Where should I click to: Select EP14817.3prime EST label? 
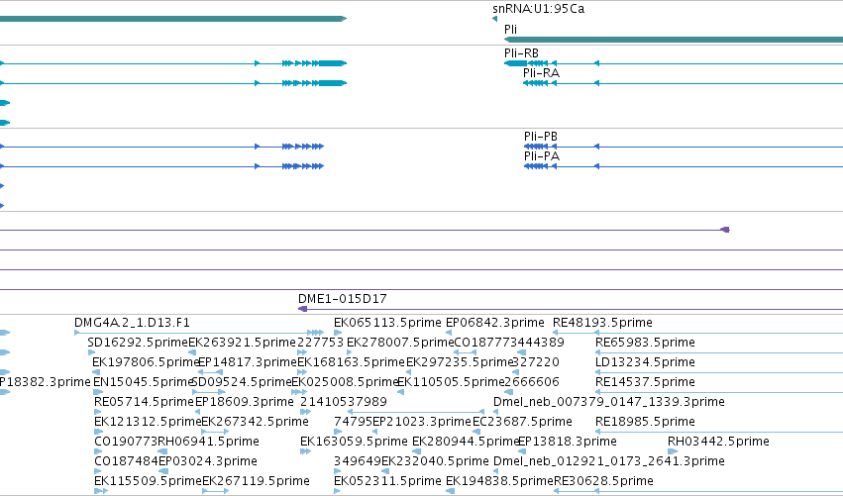(x=248, y=362)
